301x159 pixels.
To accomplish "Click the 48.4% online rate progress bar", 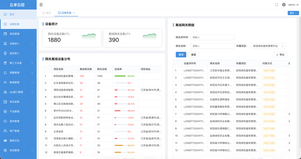I will [x=120, y=111].
